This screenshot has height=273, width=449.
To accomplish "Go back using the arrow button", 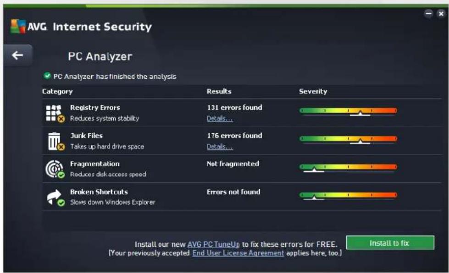I will click(17, 55).
